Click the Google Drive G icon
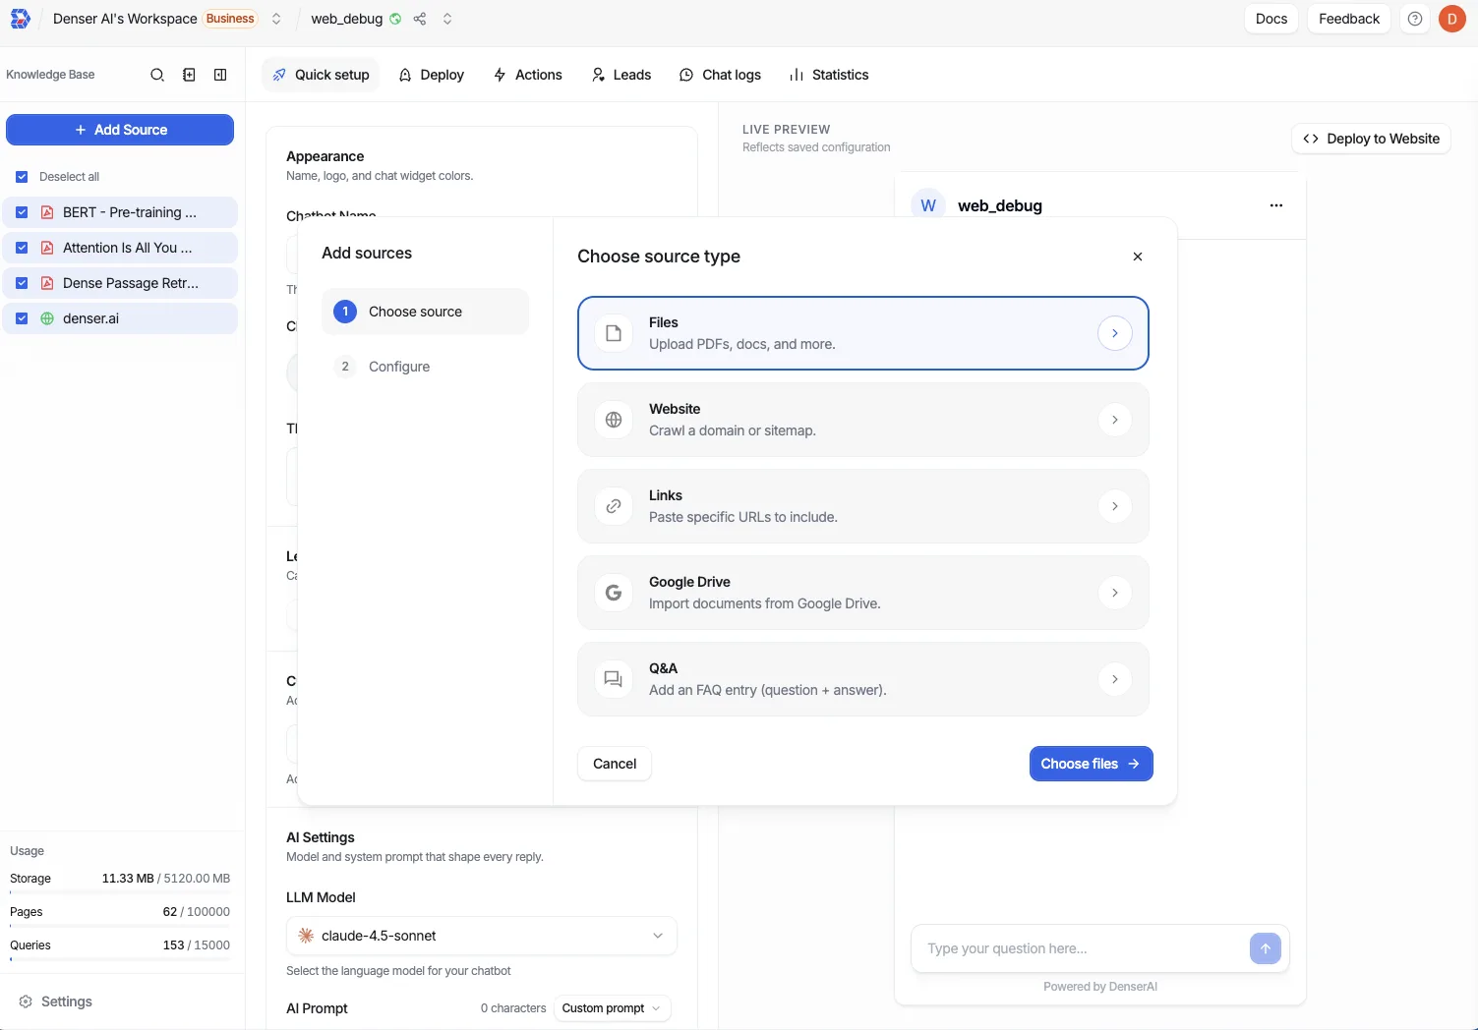The width and height of the screenshot is (1478, 1030). 614,593
